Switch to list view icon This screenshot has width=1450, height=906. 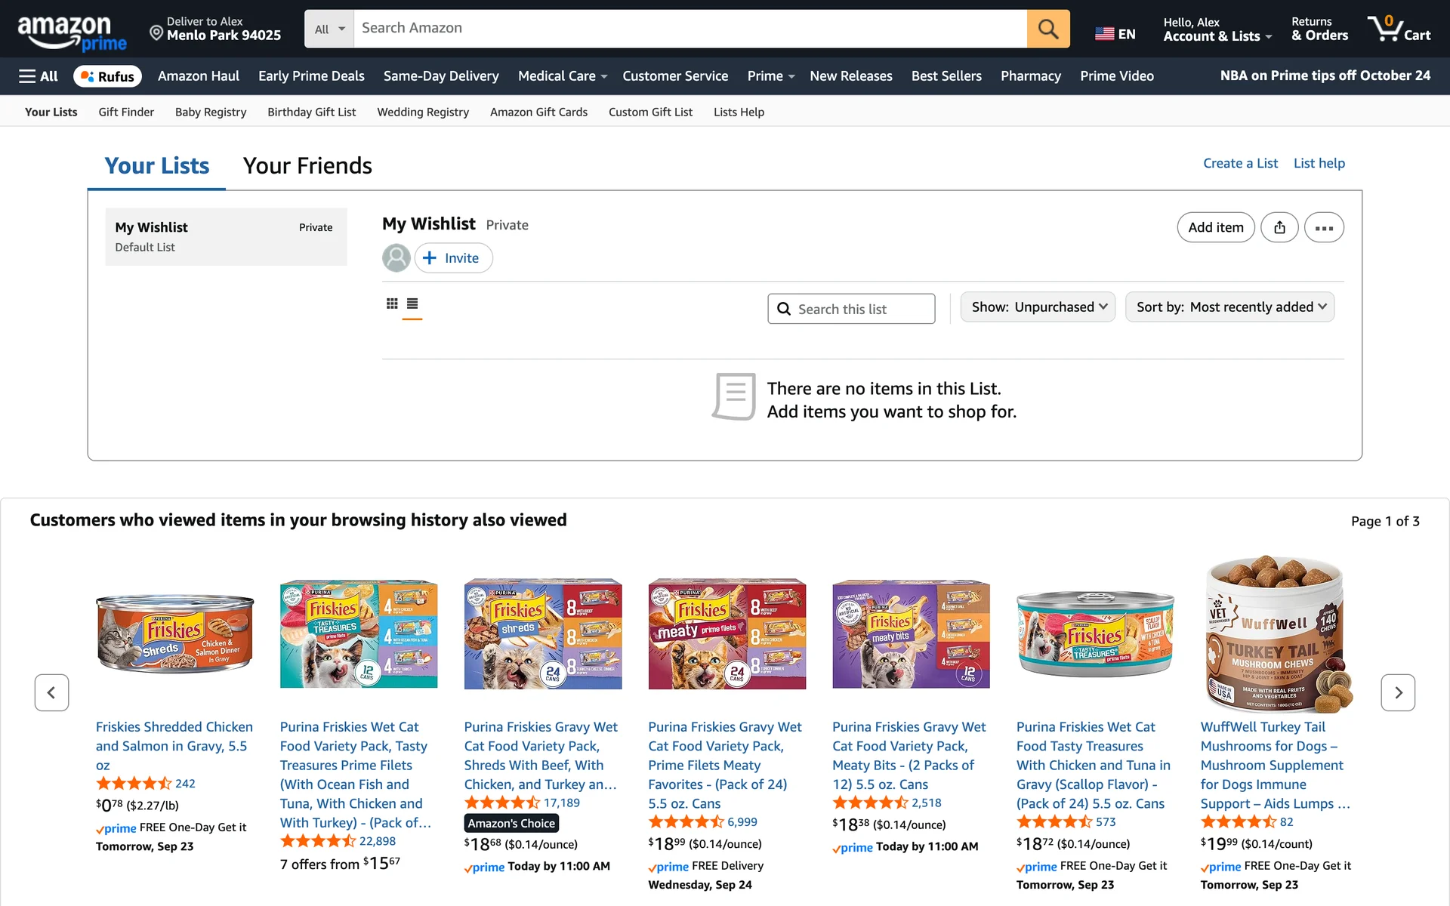(x=412, y=304)
